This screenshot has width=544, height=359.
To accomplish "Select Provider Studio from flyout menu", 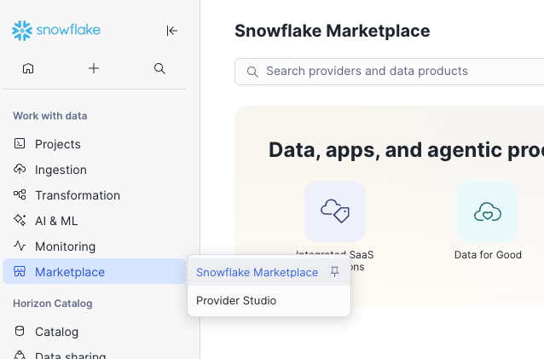I will coord(236,300).
